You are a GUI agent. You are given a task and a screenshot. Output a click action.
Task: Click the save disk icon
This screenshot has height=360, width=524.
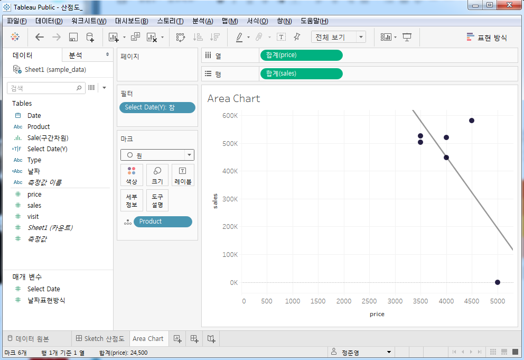(73, 37)
